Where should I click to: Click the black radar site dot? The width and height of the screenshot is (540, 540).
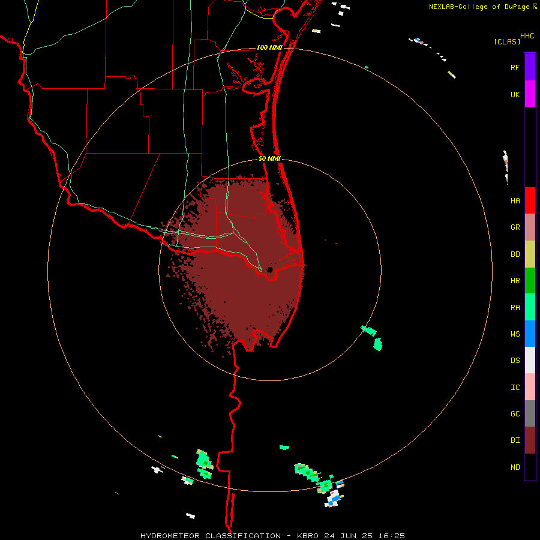click(269, 269)
